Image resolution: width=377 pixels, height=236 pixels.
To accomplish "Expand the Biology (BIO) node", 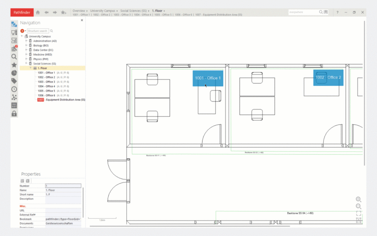I will point(26,45).
